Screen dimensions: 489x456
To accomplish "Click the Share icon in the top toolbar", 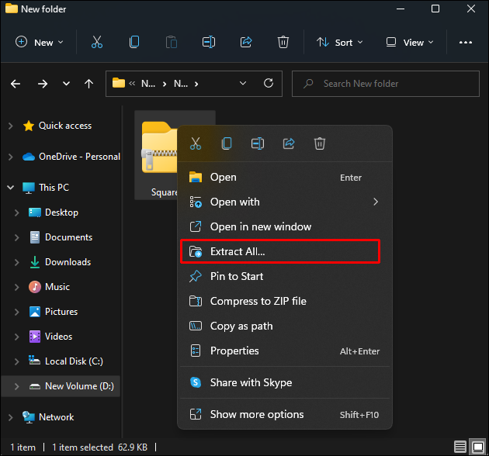I will click(x=246, y=43).
